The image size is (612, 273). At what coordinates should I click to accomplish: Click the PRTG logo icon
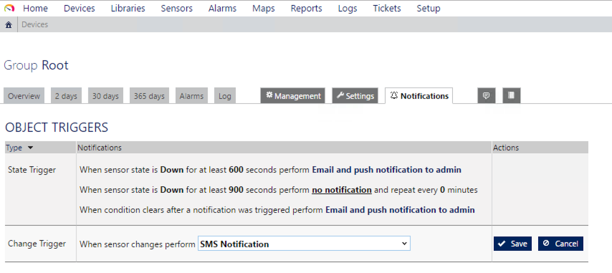click(x=9, y=8)
